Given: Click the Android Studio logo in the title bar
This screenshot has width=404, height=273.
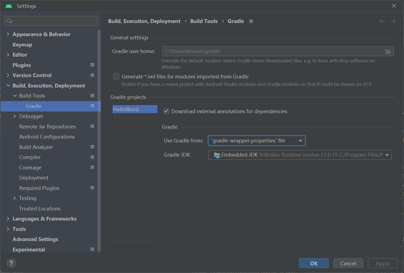Looking at the screenshot, I should [9, 6].
